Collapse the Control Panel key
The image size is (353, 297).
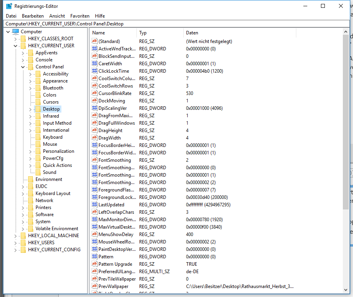pos(23,67)
